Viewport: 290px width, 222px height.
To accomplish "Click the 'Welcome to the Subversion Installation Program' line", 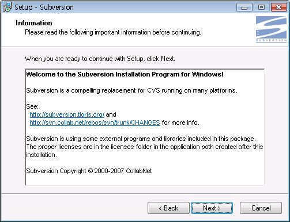I will [x=125, y=74].
